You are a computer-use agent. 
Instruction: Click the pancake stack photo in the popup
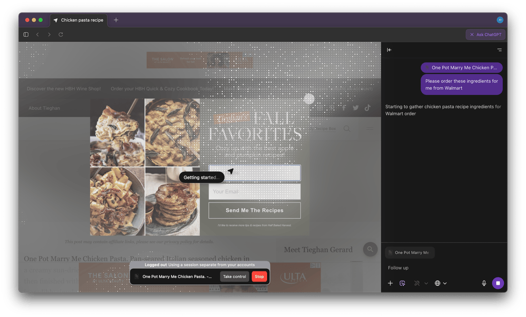click(x=173, y=202)
